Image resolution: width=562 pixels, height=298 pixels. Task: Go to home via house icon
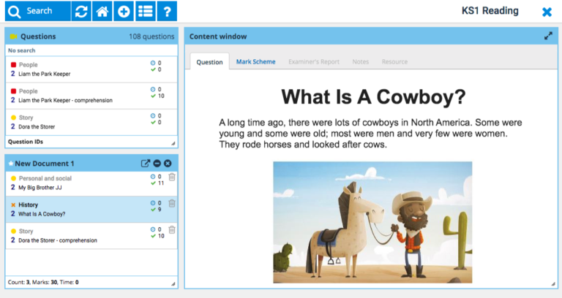coord(103,11)
